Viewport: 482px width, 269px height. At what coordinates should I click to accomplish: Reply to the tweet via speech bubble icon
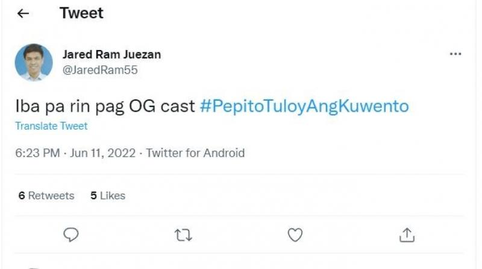(72, 235)
